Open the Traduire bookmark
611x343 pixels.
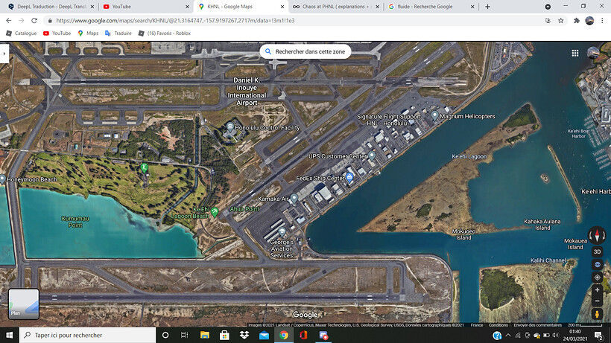tap(118, 33)
